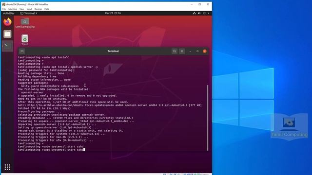Open the Dec 27 clock calendar
The width and height of the screenshot is (312, 175).
point(113,13)
